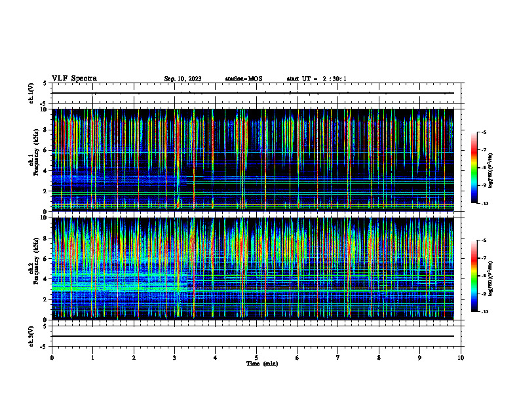Click the "-6" label on ch.1 colorbar
519x401 pixels.
483,132
